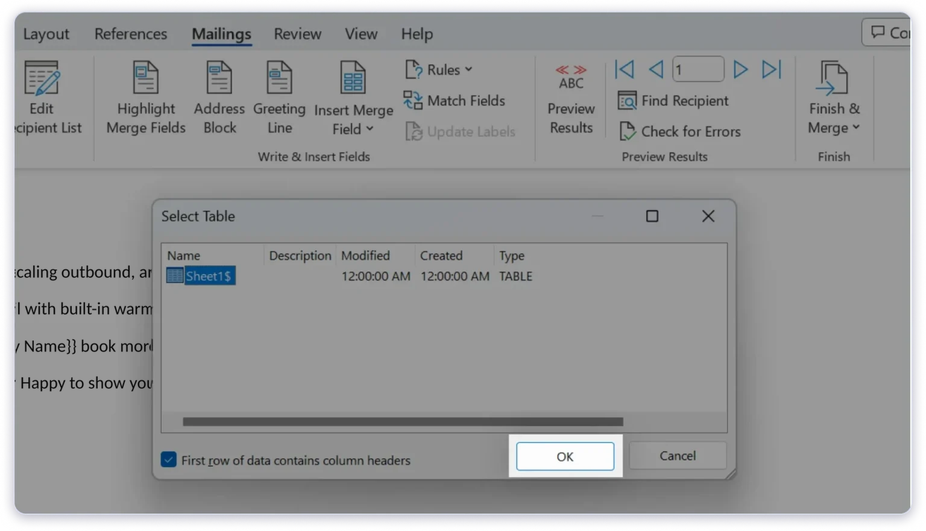Open the Finish & Merge dropdown
The height and width of the screenshot is (531, 926).
pos(834,98)
